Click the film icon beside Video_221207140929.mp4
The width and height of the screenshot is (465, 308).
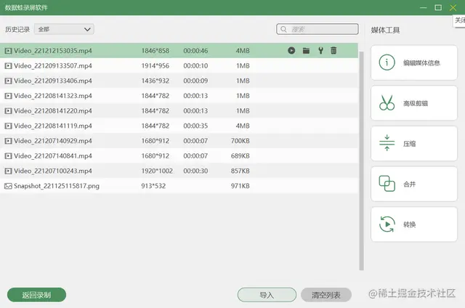8,141
